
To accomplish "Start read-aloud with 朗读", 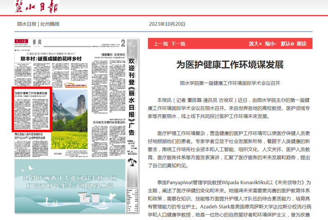I will pyautogui.click(x=301, y=44).
